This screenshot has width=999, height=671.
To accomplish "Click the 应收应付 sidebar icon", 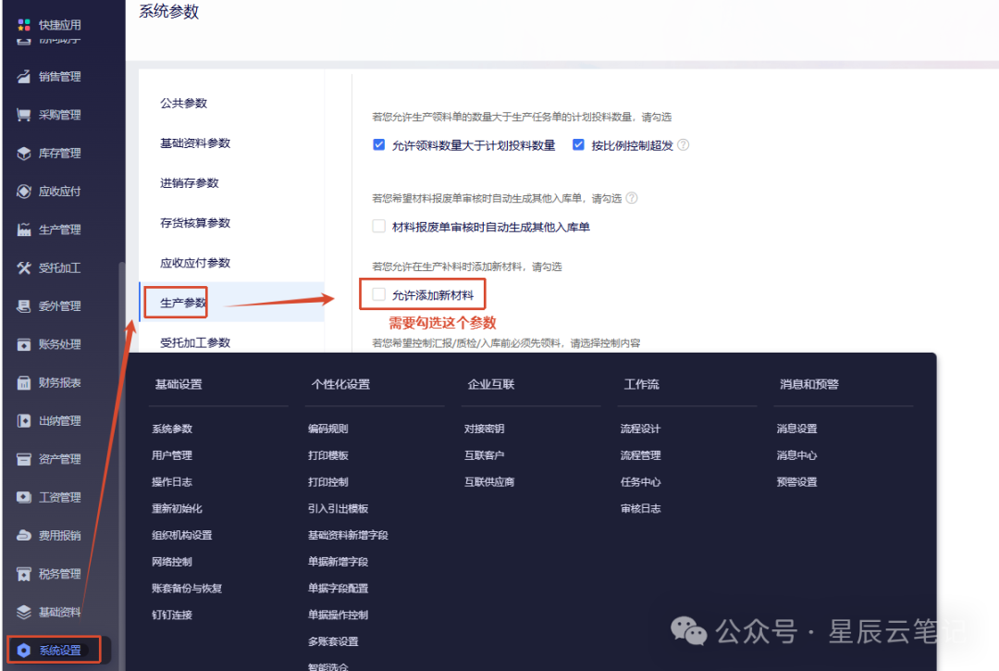I will pos(23,192).
